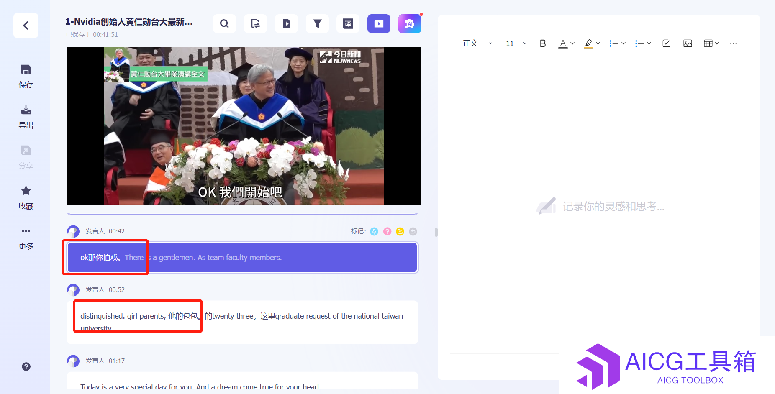This screenshot has width=775, height=394.
Task: Click the 译 translate icon
Action: (348, 24)
